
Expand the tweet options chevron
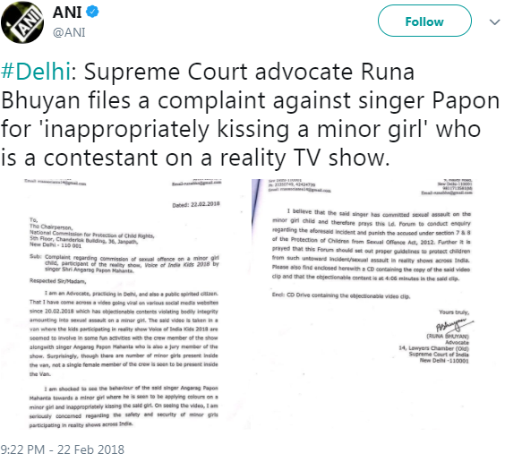click(495, 22)
